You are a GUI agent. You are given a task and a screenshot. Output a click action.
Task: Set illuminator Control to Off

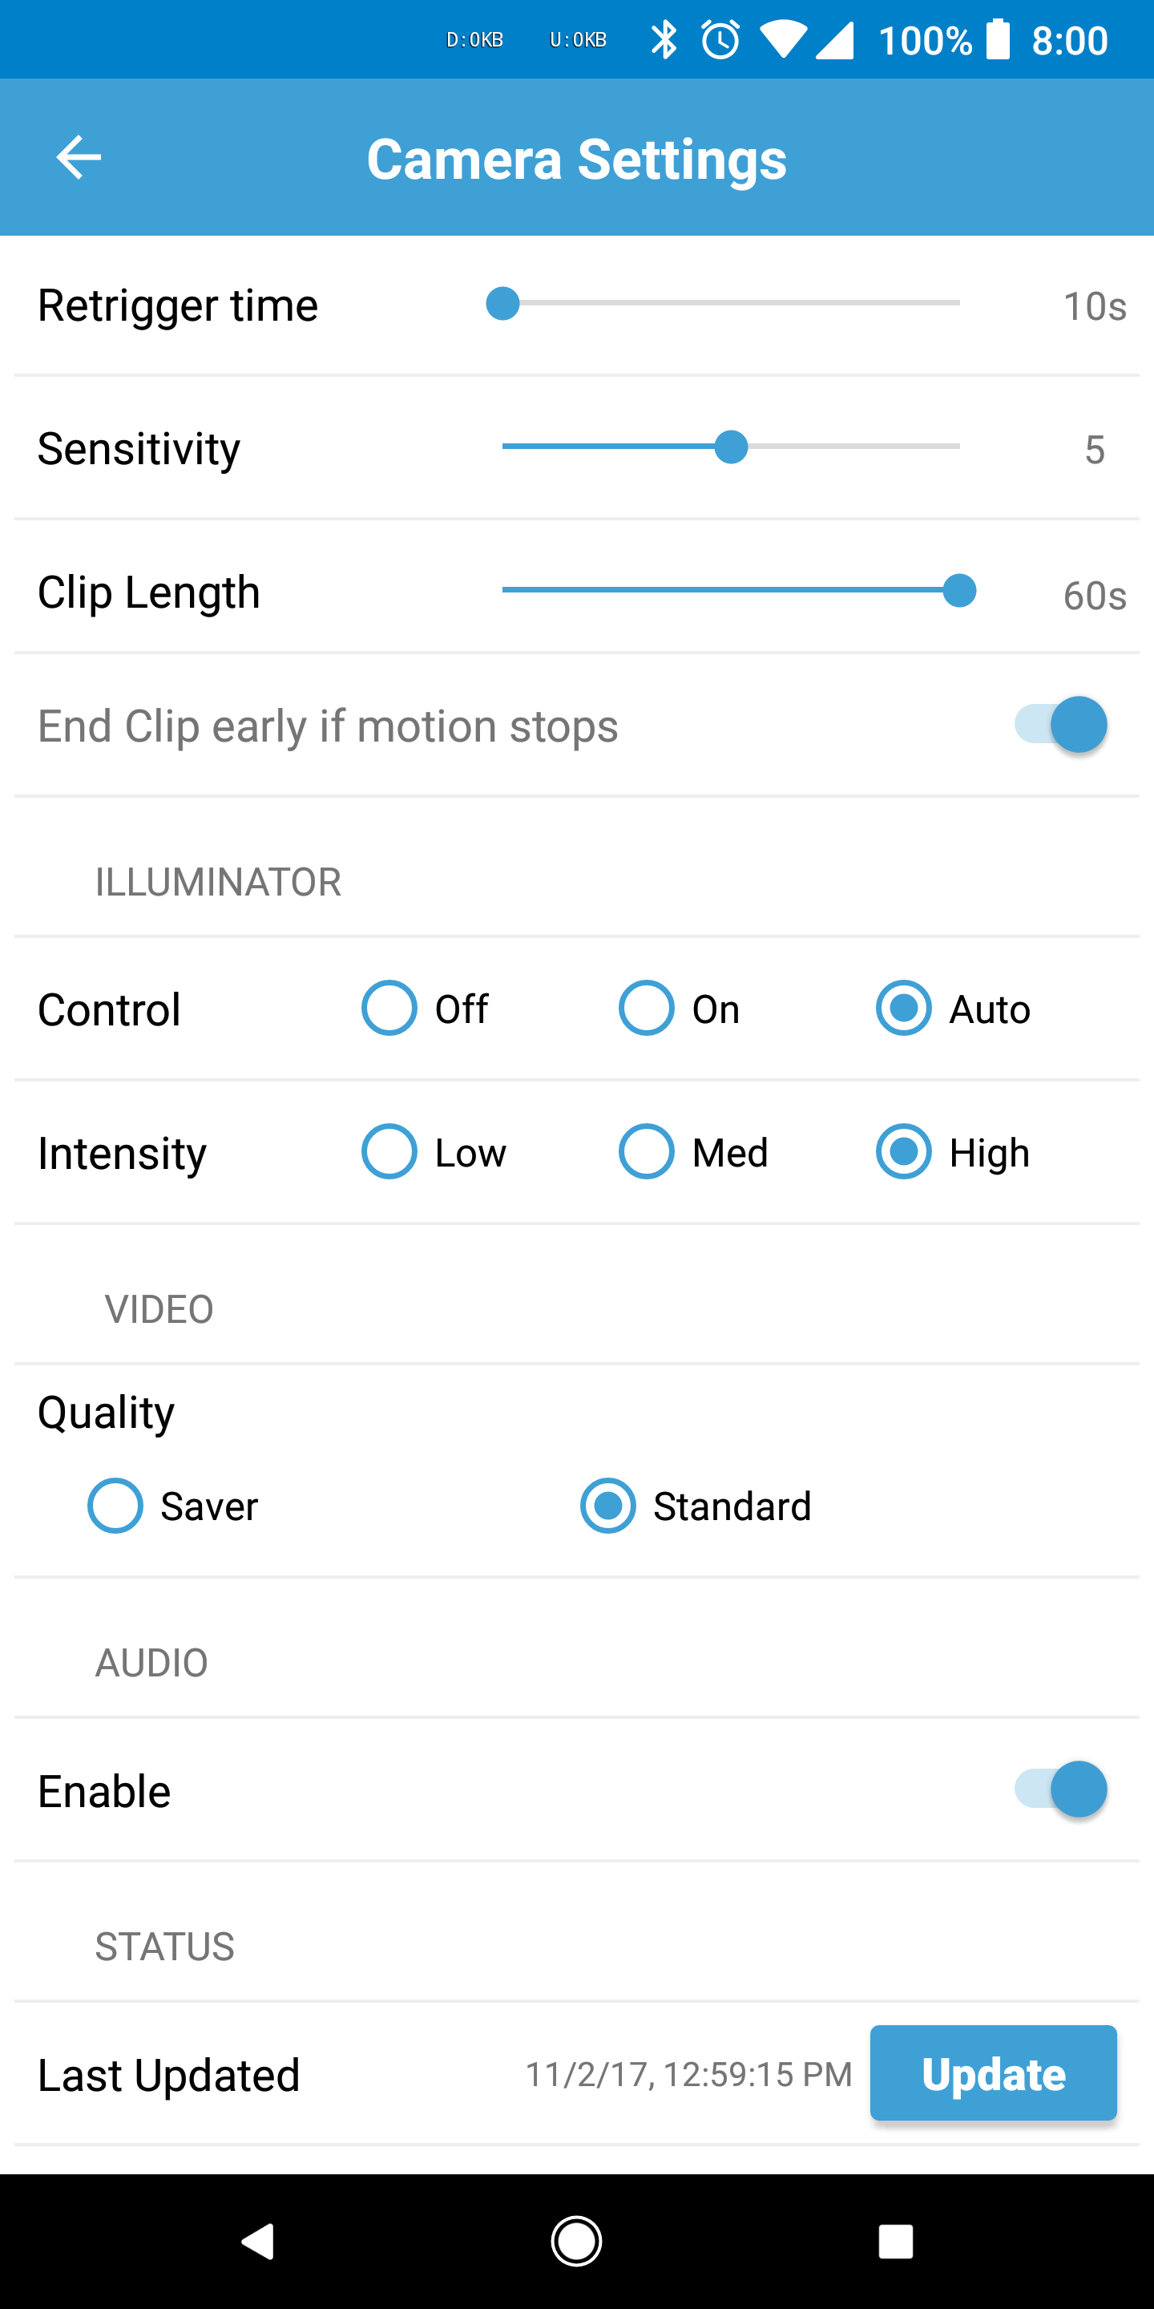[389, 1009]
